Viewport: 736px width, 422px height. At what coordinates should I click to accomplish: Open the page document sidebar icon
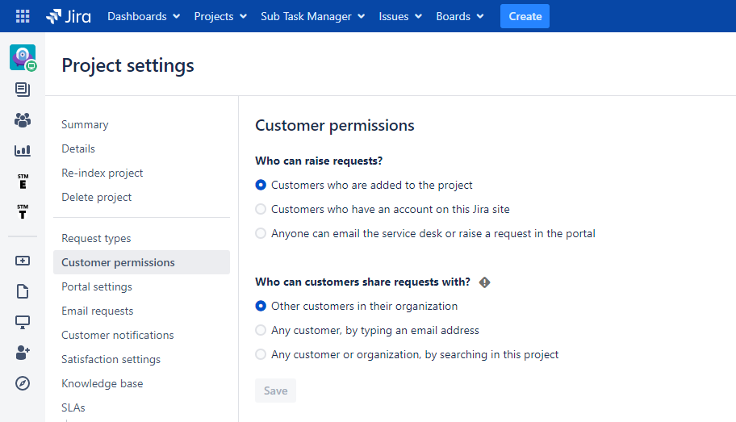tap(23, 291)
